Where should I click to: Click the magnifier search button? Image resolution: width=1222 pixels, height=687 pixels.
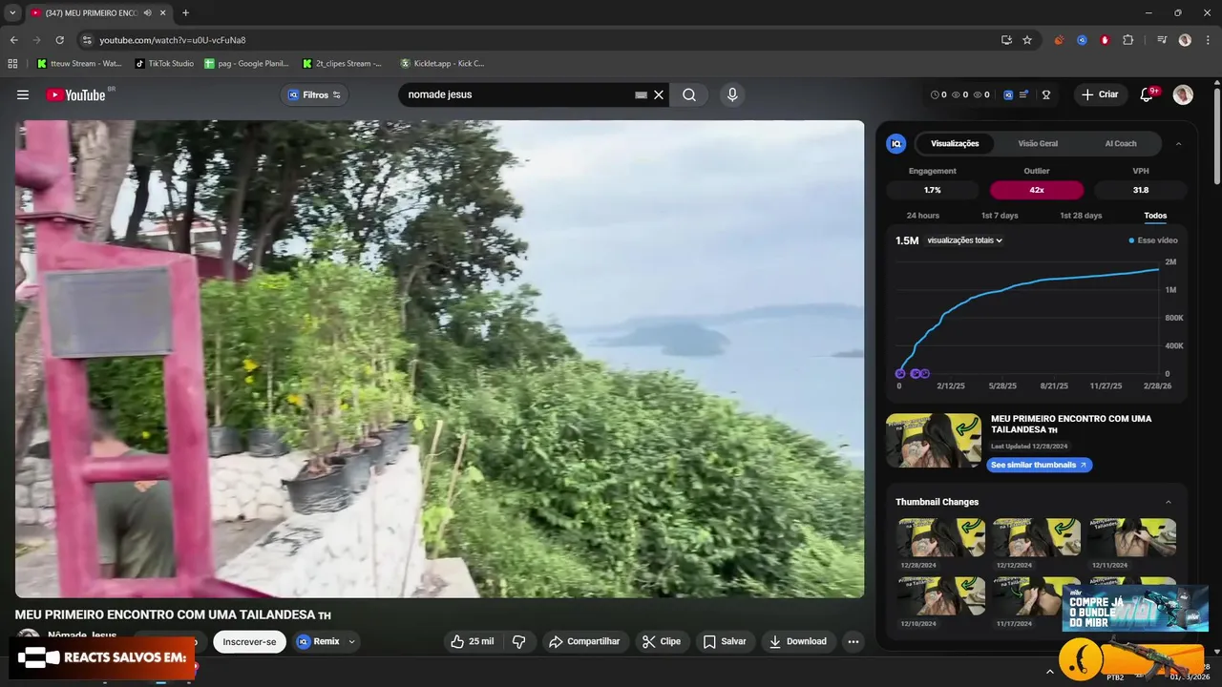[689, 94]
